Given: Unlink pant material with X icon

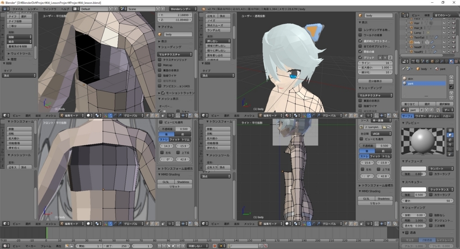Looking at the screenshot, I should pyautogui.click(x=431, y=110).
